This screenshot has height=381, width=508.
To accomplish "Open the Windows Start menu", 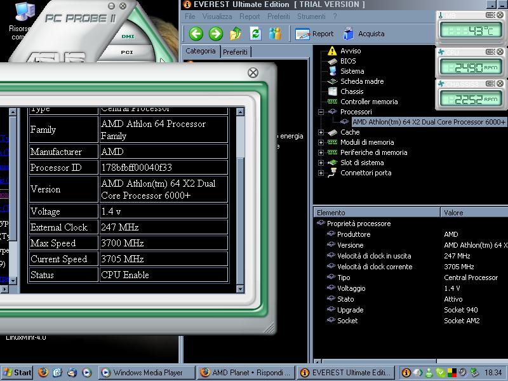I will coord(17,373).
